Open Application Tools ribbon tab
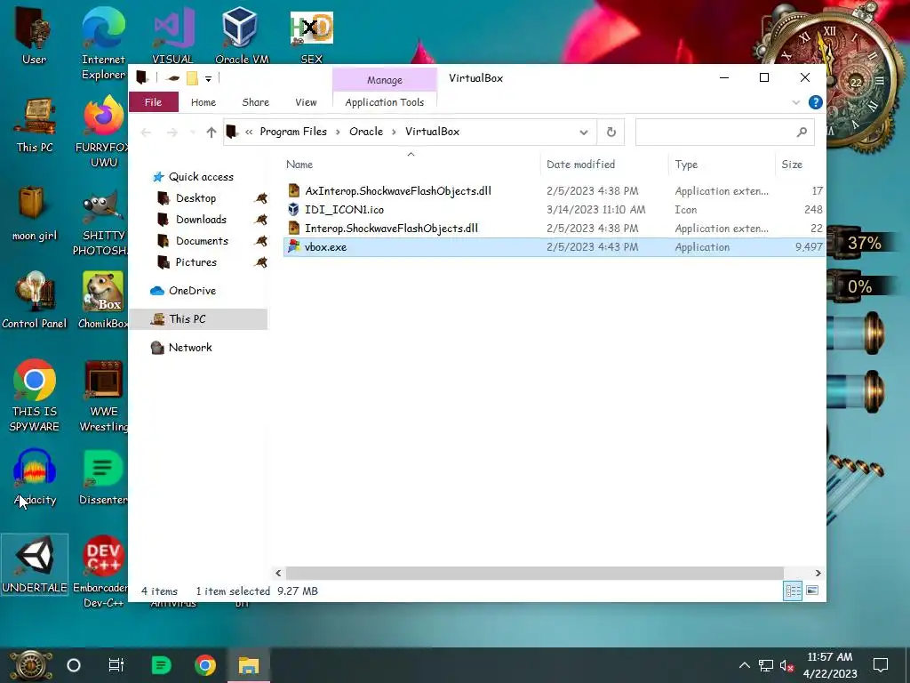Image resolution: width=910 pixels, height=683 pixels. (384, 102)
